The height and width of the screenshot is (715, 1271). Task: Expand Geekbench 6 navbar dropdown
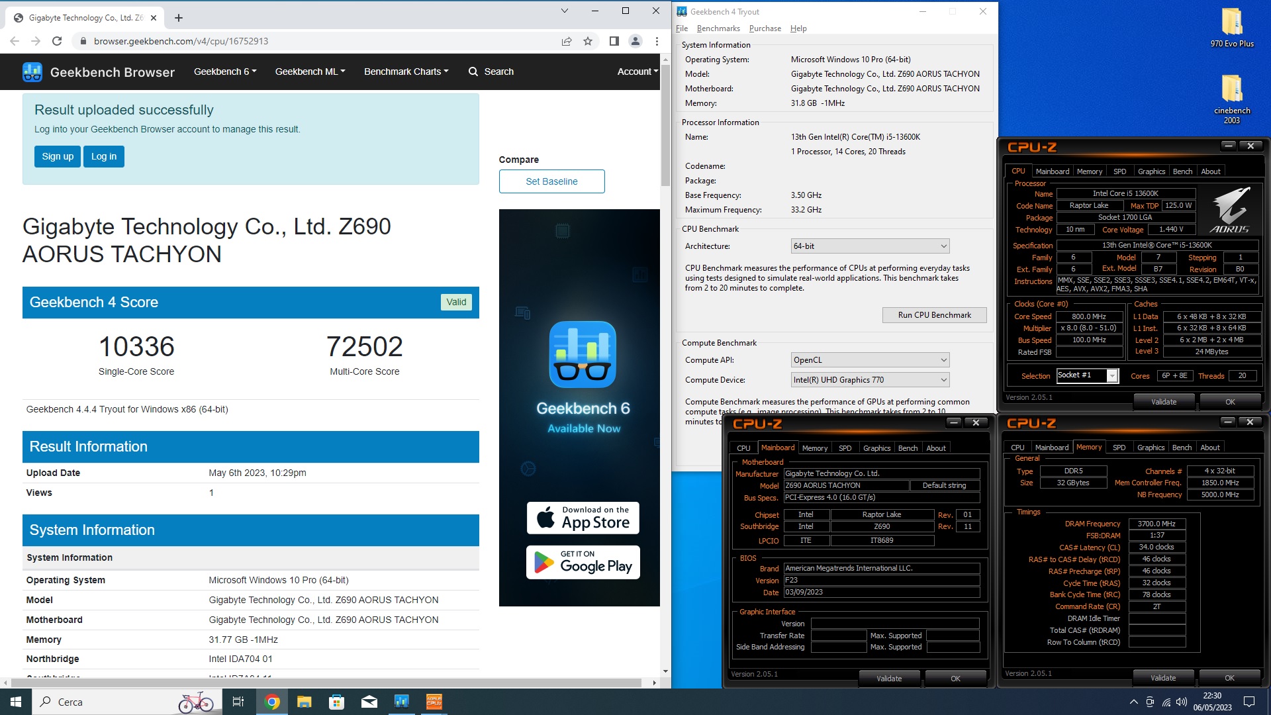(225, 71)
